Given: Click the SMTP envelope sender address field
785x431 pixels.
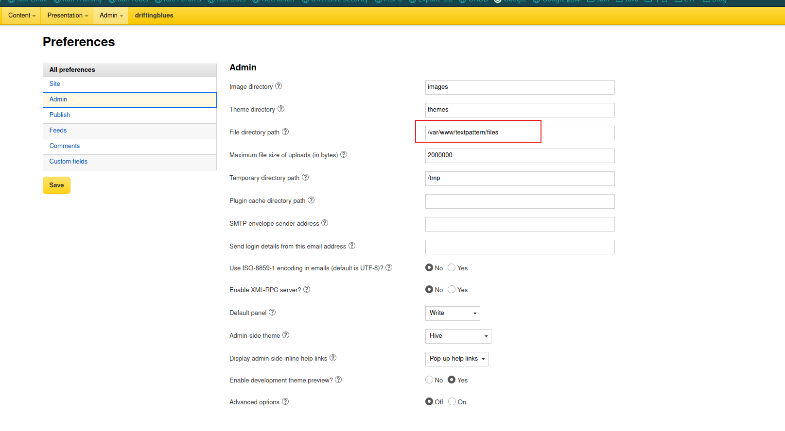Looking at the screenshot, I should (520, 224).
